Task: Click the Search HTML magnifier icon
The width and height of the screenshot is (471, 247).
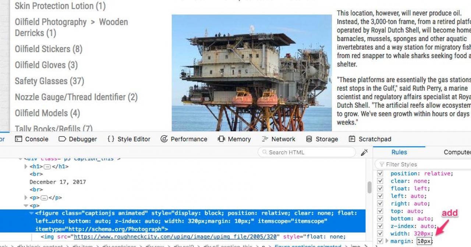Action: click(x=264, y=152)
